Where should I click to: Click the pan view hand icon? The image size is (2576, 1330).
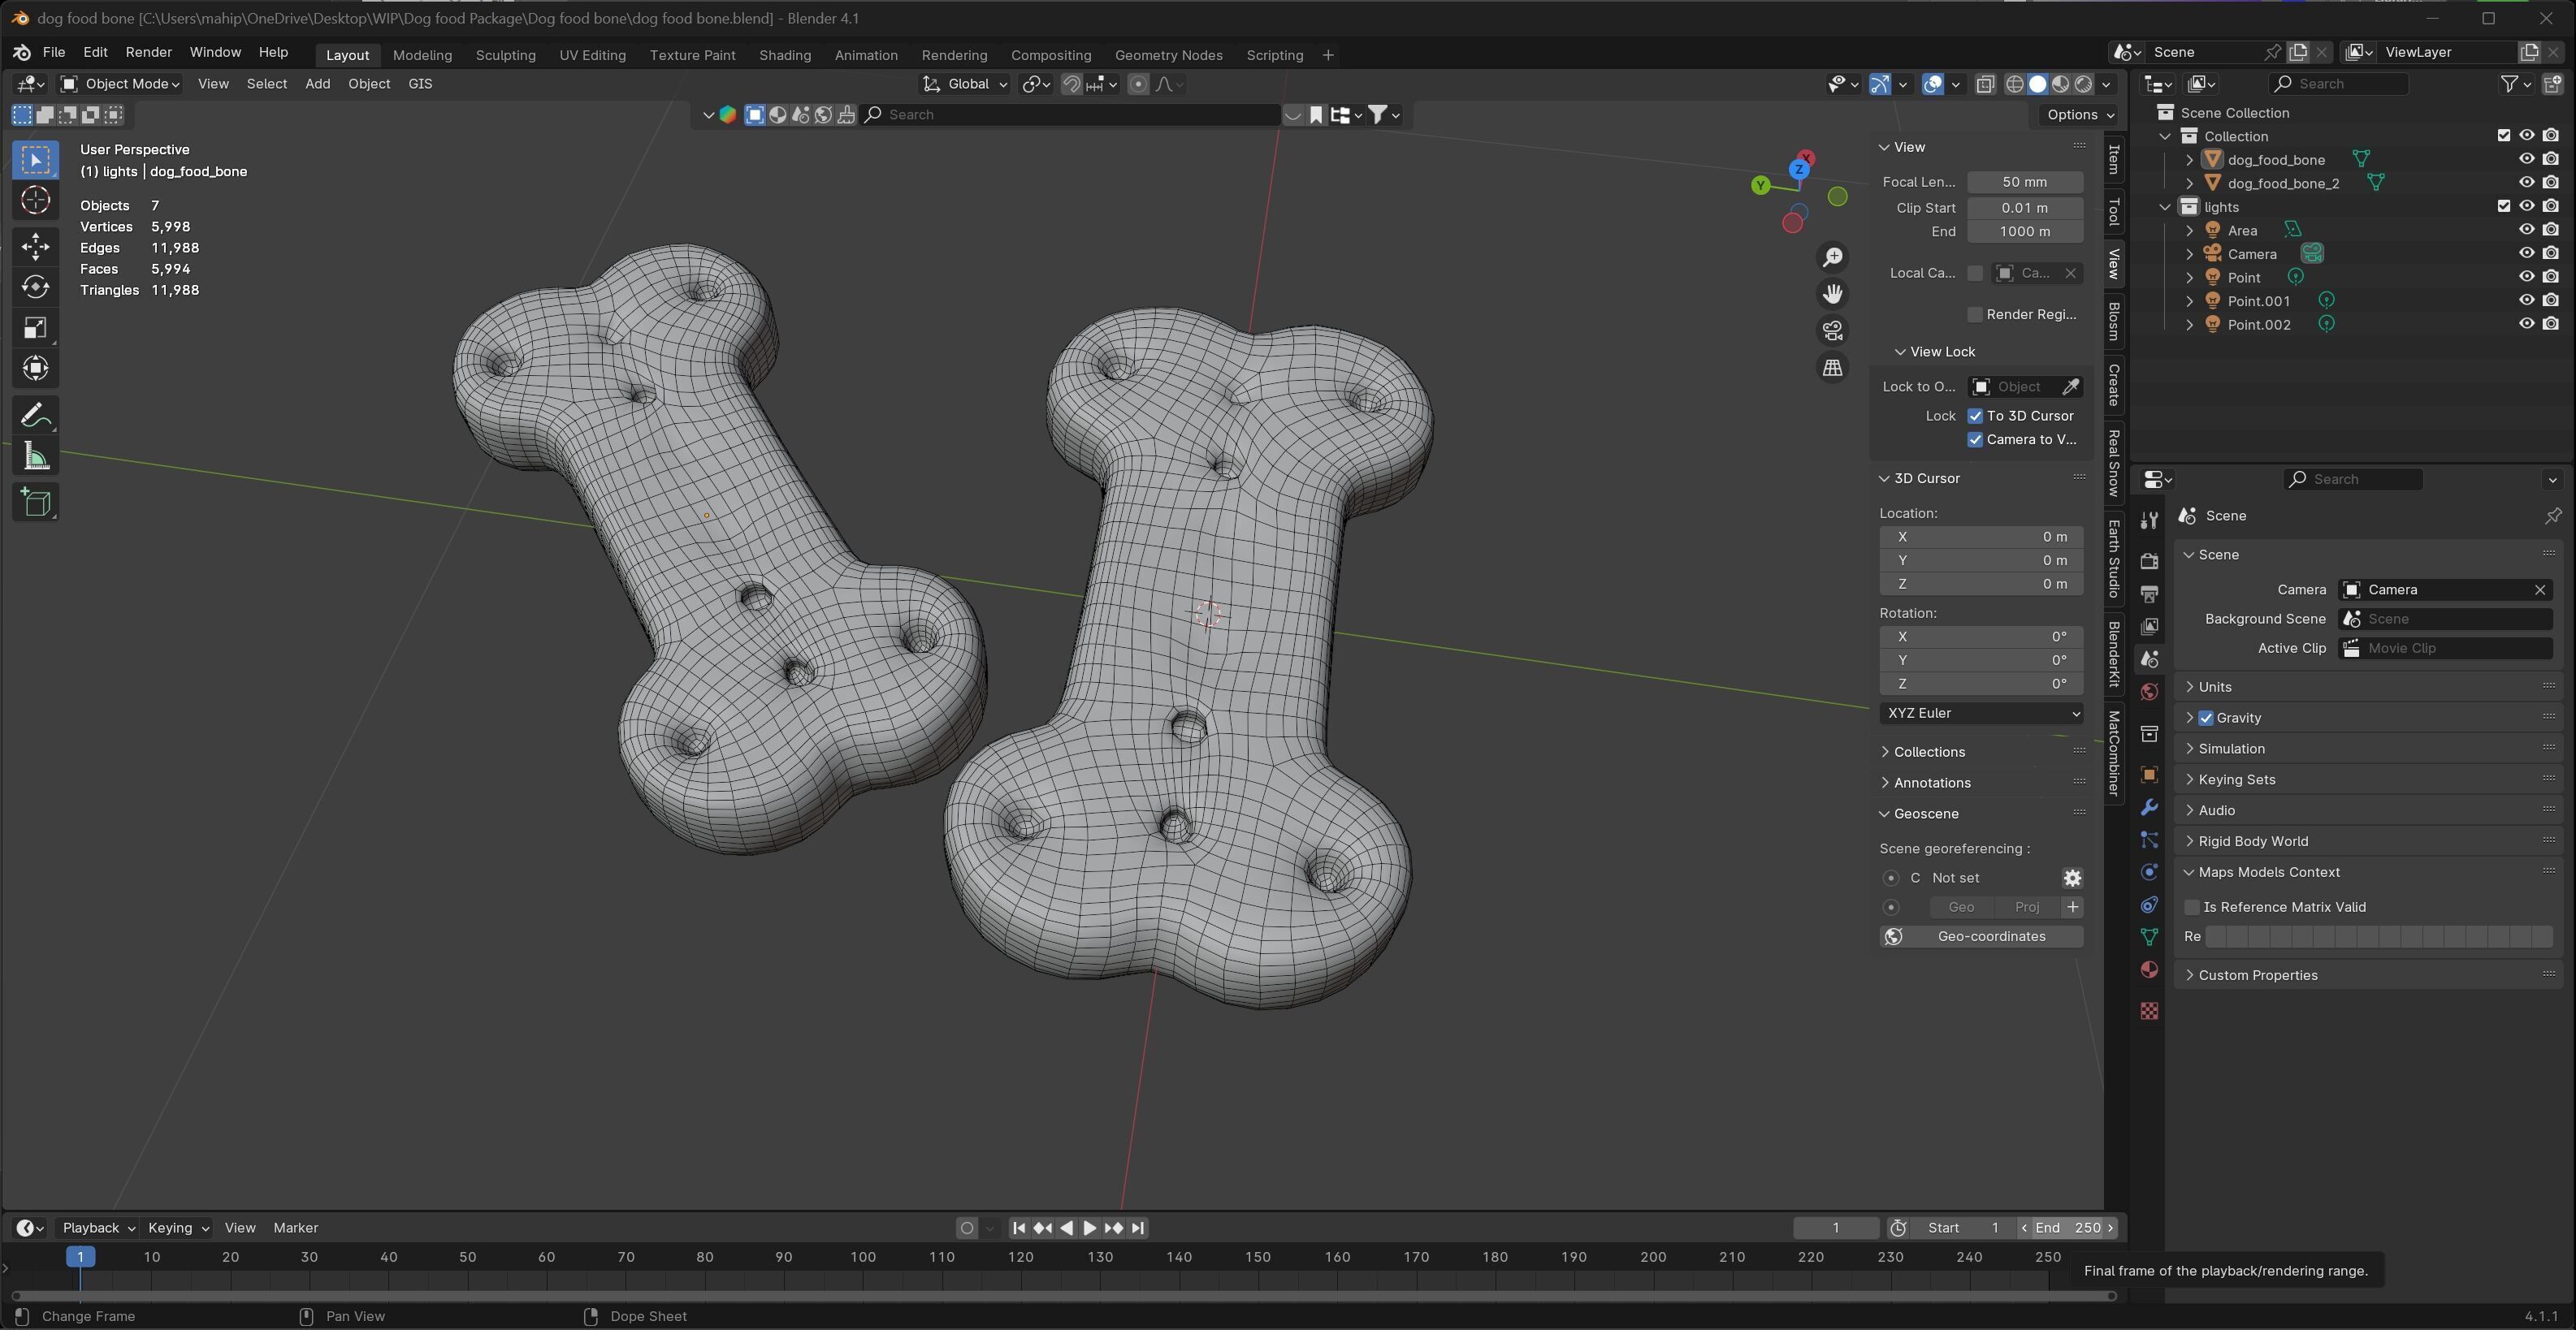click(x=1832, y=294)
